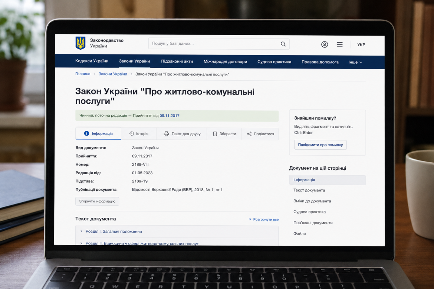Screen dimensions: 434x289
Task: Click the Відомості Верховної Ради publication text
Action: tap(177, 190)
